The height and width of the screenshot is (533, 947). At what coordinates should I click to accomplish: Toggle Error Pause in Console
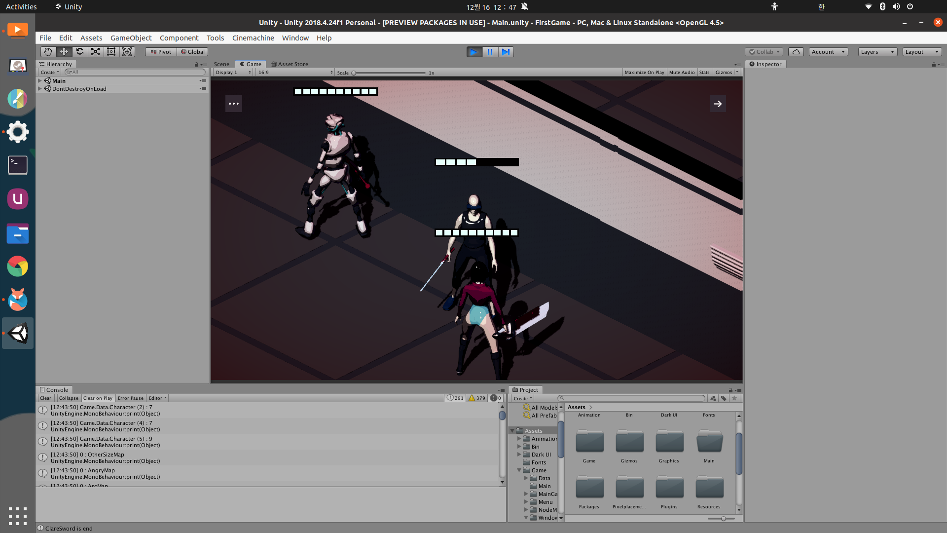(131, 398)
